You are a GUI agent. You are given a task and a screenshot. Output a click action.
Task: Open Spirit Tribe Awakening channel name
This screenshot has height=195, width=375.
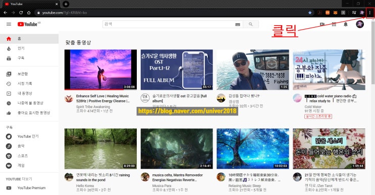click(93, 107)
